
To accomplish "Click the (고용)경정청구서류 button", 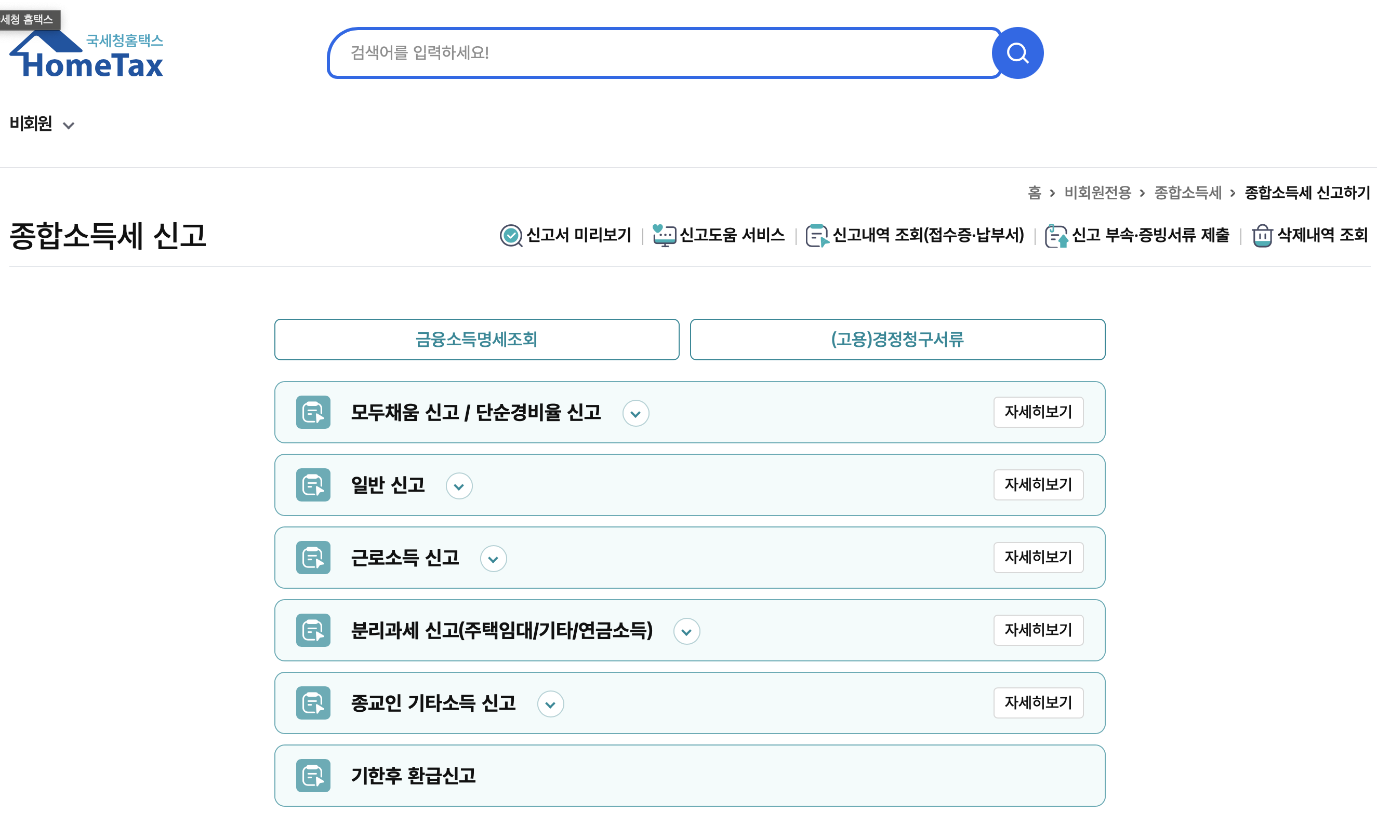I will (x=897, y=340).
